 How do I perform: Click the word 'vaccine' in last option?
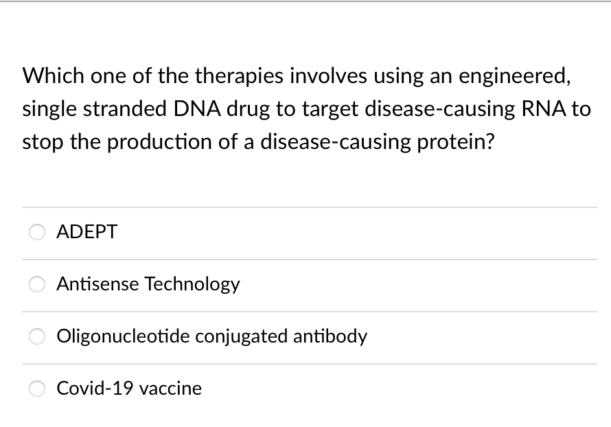point(170,389)
